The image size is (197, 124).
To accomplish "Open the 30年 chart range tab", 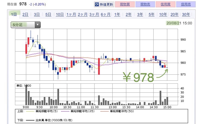I will coord(186,15).
